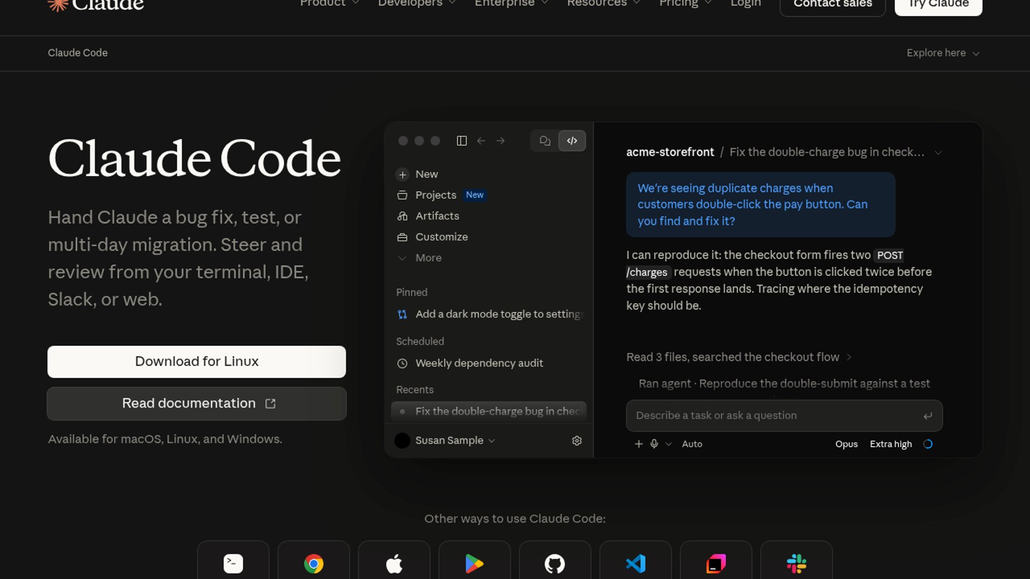
Task: Click the clock icon for Weekly dependency audit
Action: 402,363
